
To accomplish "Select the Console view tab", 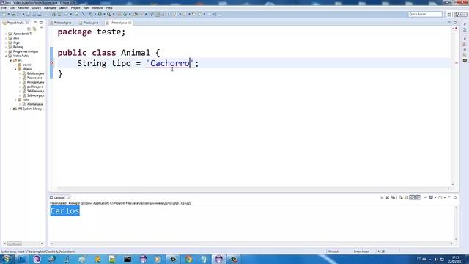I will point(59,197).
